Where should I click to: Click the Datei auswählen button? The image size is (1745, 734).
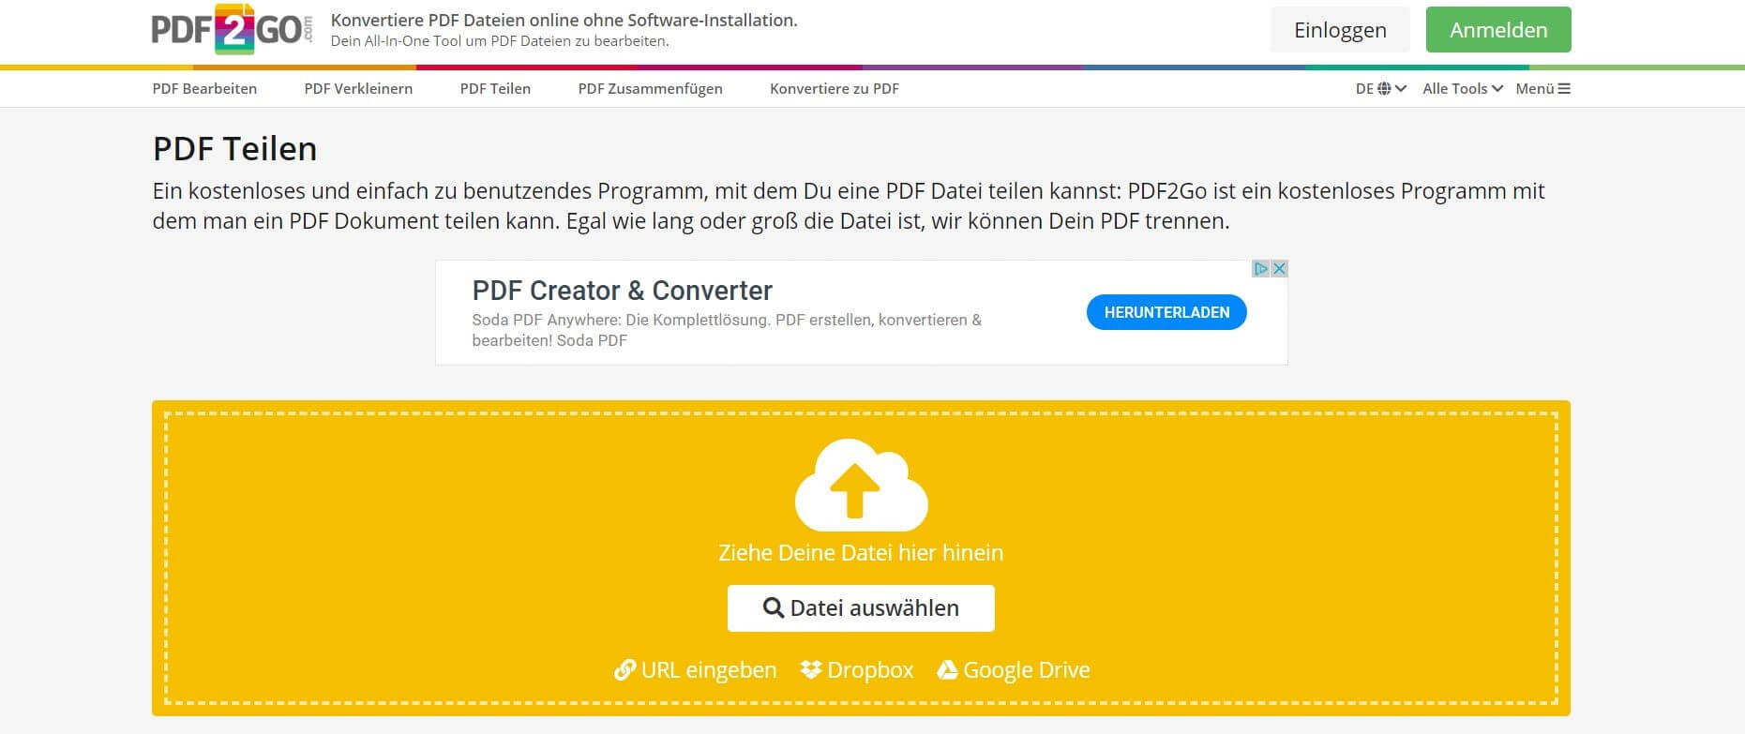[x=861, y=608]
